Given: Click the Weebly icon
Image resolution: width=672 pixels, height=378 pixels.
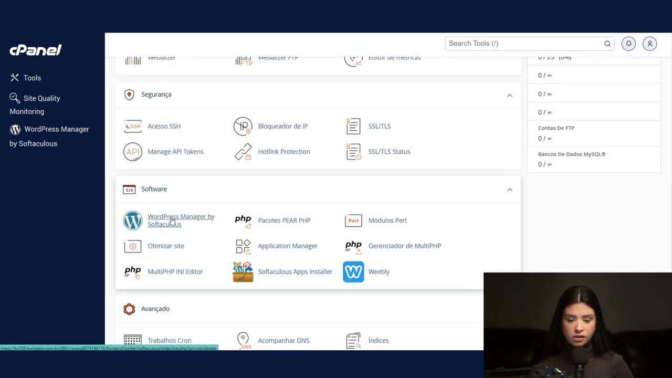Looking at the screenshot, I should 353,272.
